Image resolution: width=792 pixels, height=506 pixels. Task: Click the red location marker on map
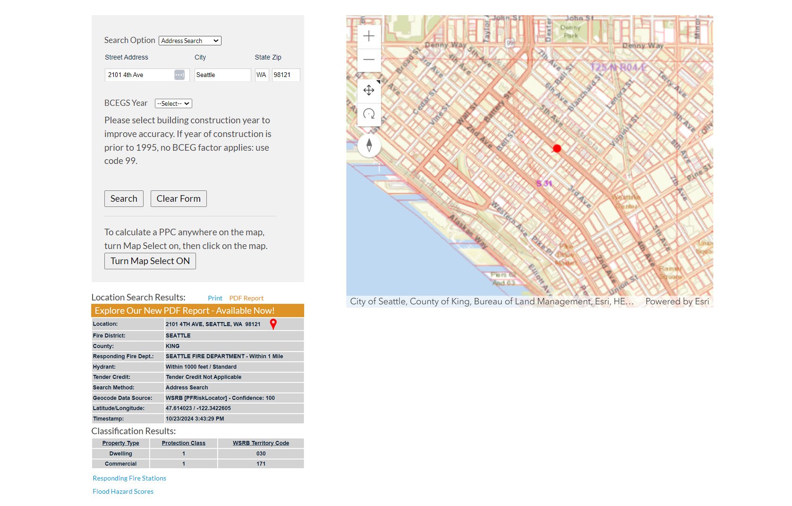point(557,148)
